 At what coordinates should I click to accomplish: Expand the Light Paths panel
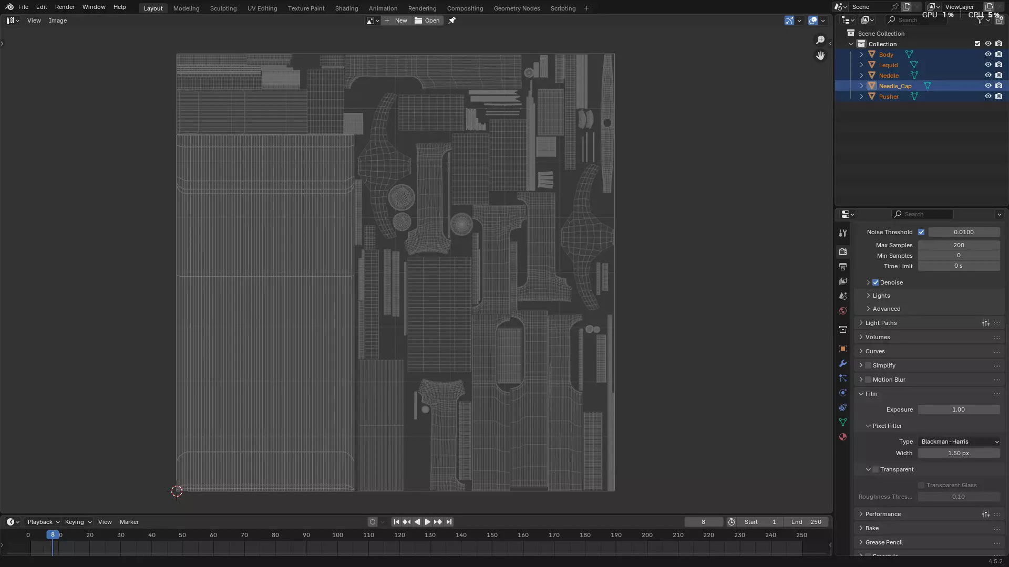[881, 323]
